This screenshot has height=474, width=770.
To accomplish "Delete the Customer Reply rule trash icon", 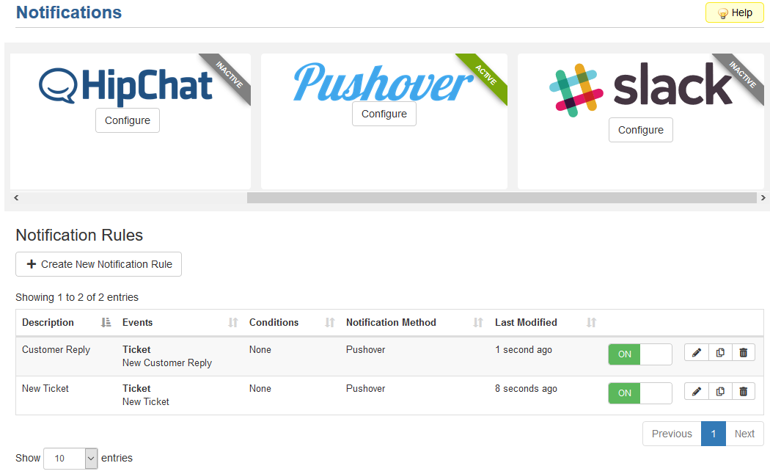I will tap(743, 353).
